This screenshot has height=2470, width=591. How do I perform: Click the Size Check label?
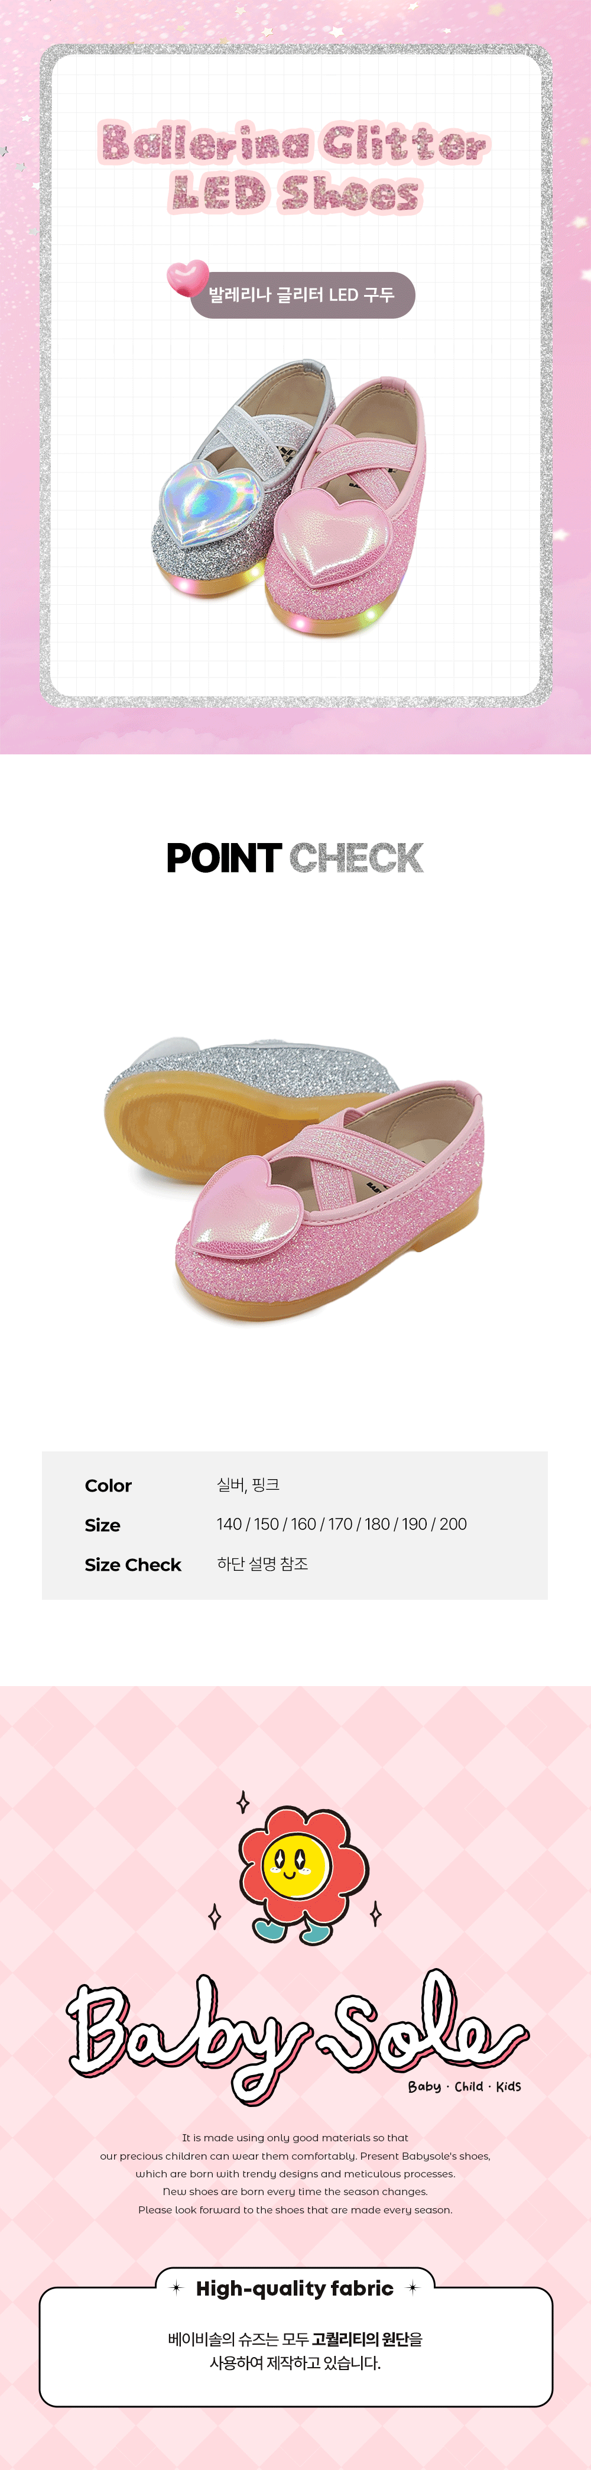[x=133, y=1564]
